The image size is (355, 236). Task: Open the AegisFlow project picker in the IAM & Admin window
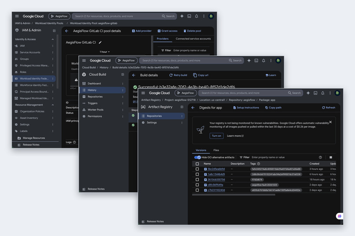pos(59,16)
